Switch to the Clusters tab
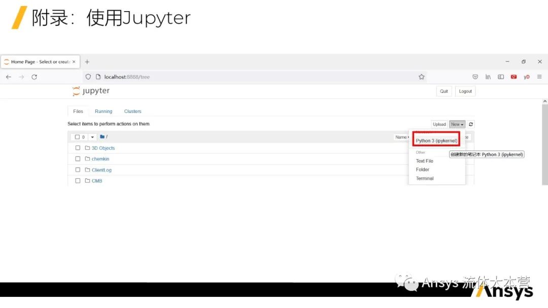548x308 pixels. [x=133, y=111]
